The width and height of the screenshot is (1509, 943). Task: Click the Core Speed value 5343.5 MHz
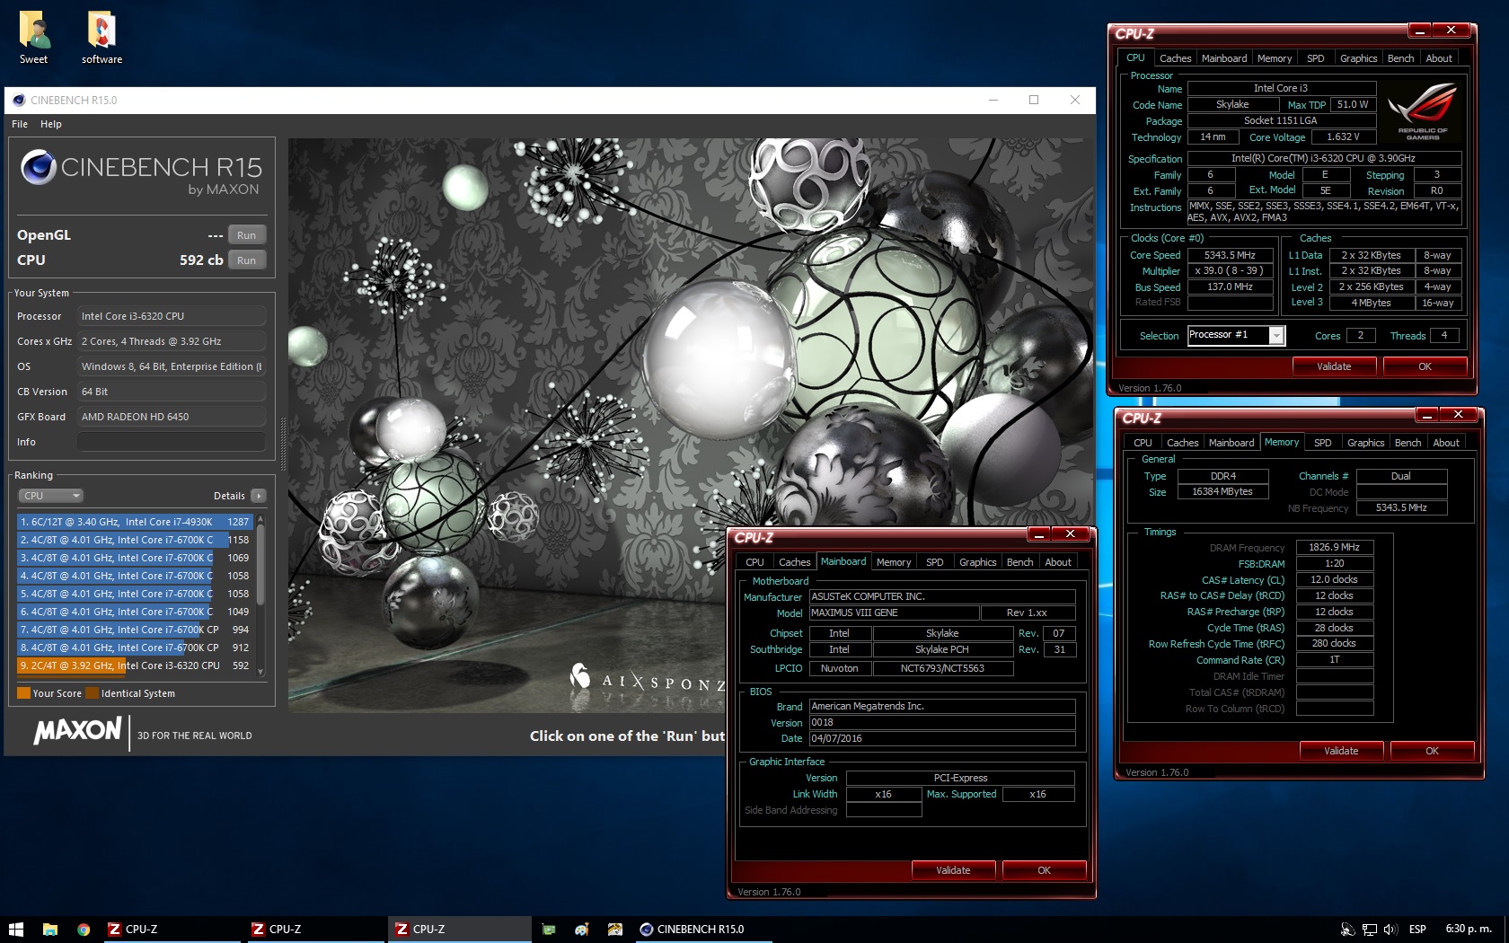pyautogui.click(x=1230, y=255)
